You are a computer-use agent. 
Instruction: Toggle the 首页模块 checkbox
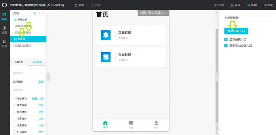click(x=14, y=105)
